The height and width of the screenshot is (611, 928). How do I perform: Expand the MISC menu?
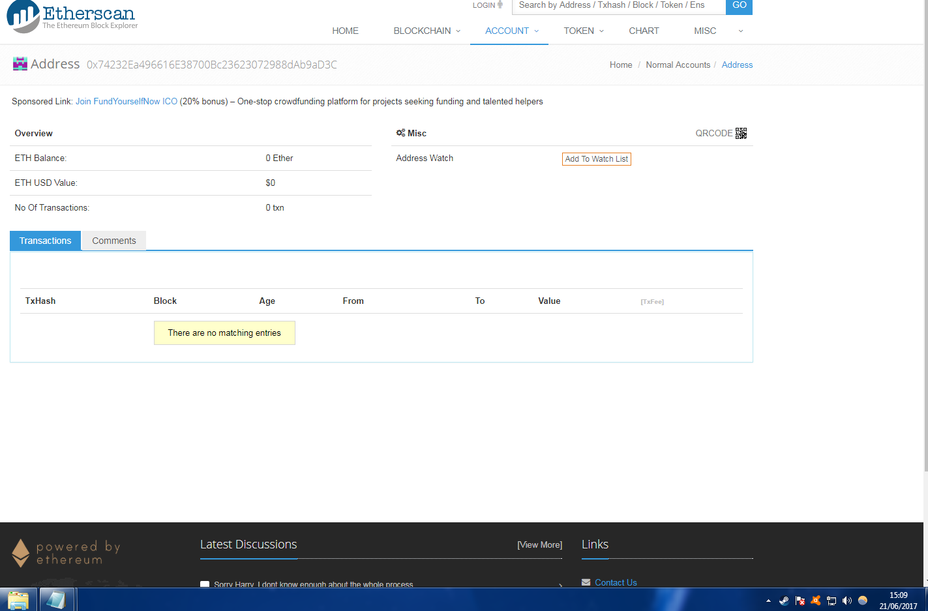pos(719,31)
